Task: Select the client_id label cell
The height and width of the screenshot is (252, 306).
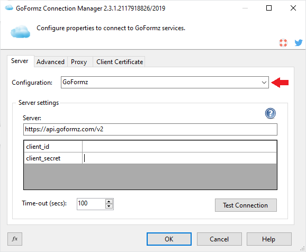Action: pyautogui.click(x=53, y=147)
